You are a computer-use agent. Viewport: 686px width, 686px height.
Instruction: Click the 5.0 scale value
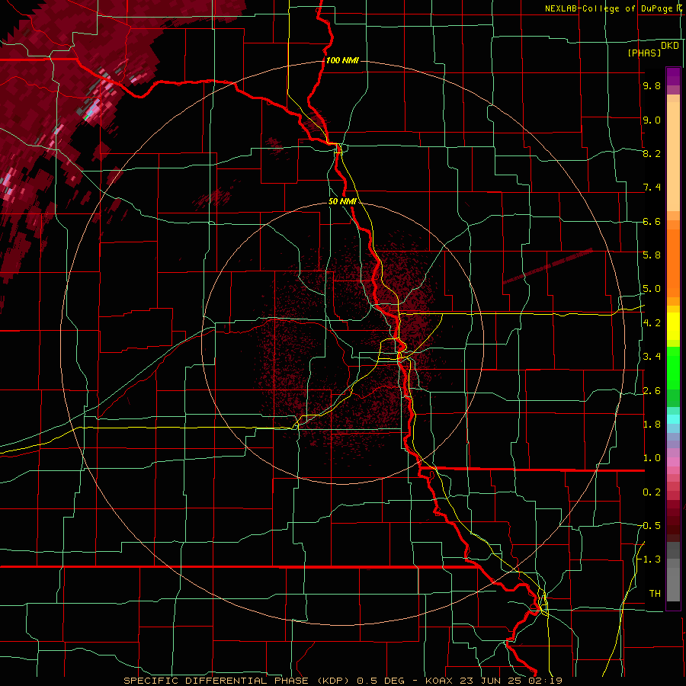click(652, 289)
